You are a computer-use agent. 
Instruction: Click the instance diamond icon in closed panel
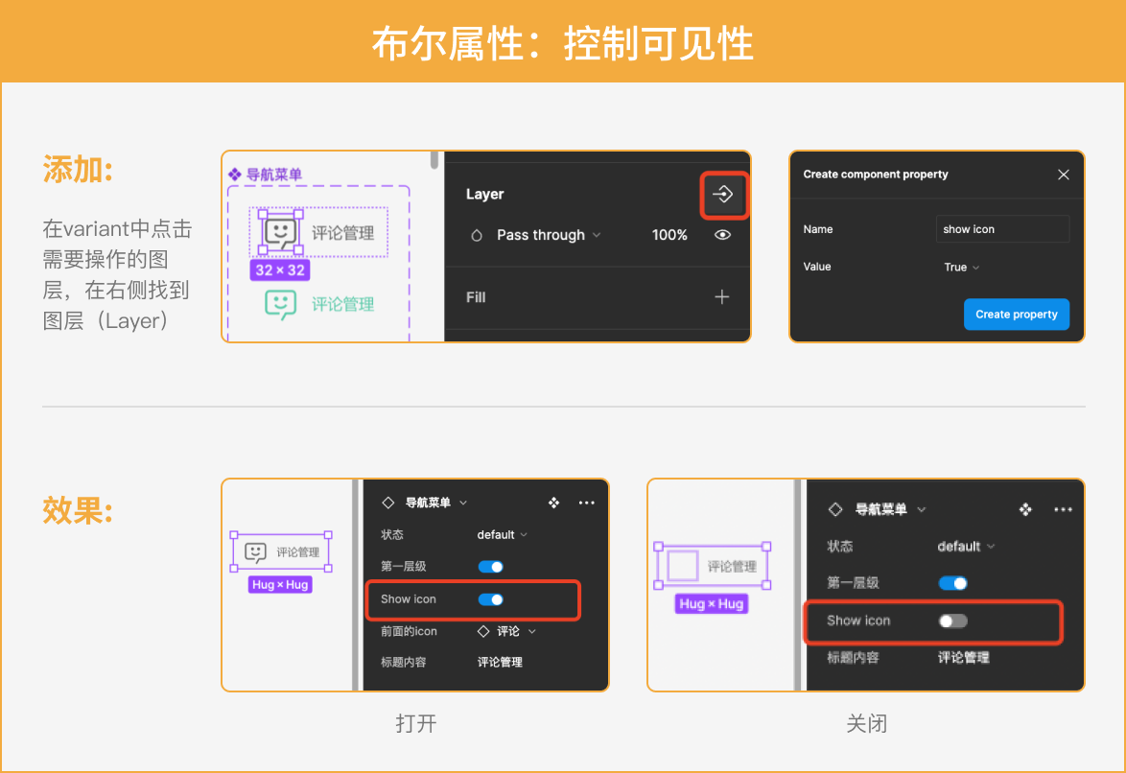click(835, 509)
